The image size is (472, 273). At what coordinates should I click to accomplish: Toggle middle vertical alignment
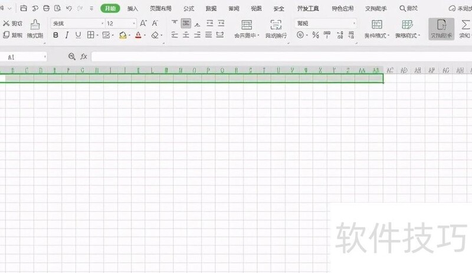click(186, 23)
